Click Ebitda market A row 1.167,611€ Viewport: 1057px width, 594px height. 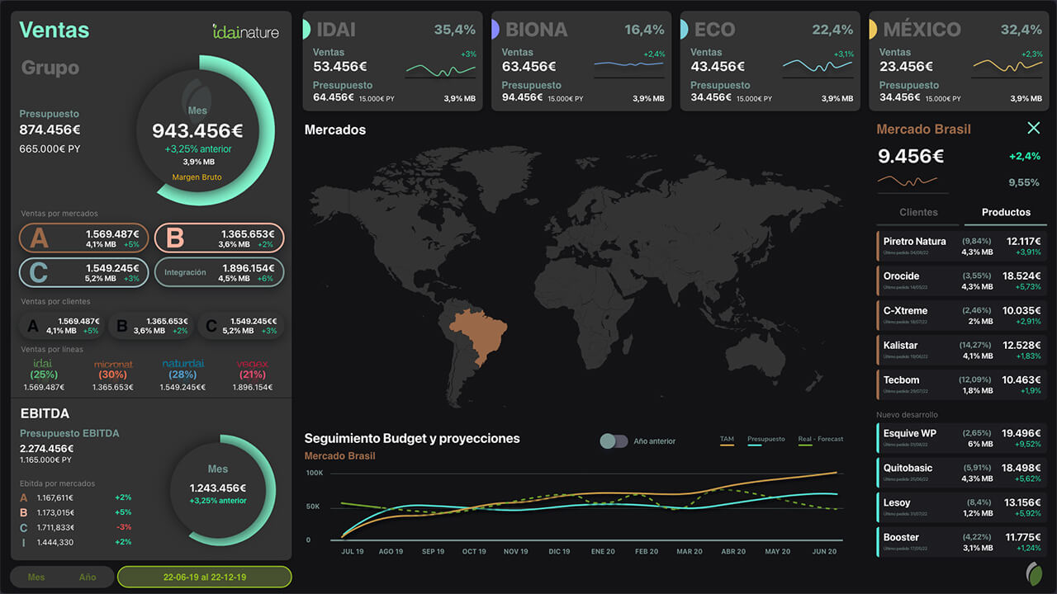[76, 497]
